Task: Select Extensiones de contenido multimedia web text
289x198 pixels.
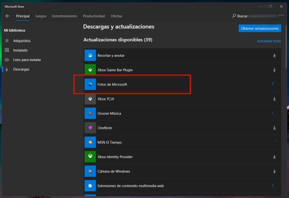Action: 131,186
